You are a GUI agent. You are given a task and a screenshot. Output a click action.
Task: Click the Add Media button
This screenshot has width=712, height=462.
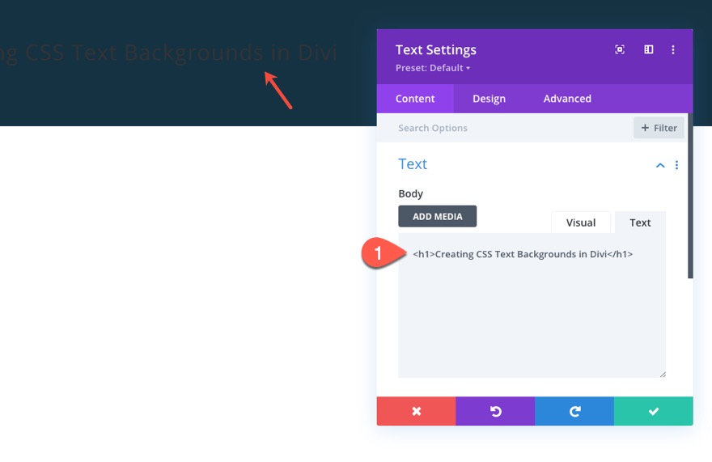pyautogui.click(x=437, y=216)
